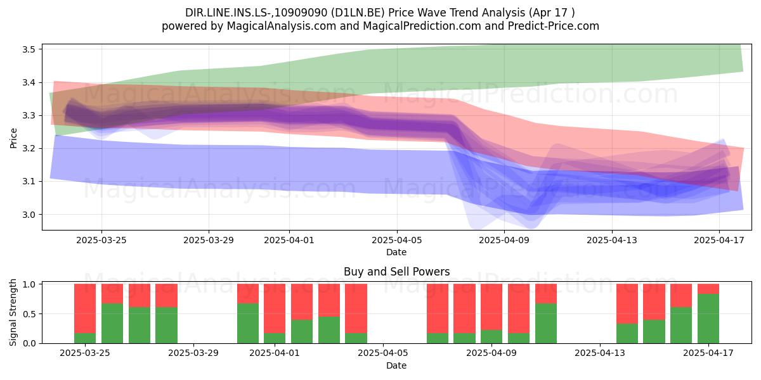Click the 2025-04-17 tick on the price chart

719,240
